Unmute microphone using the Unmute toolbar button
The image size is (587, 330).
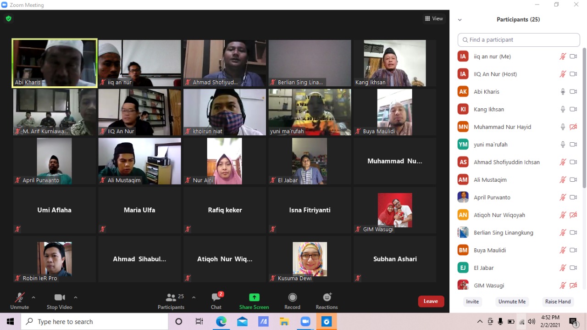tap(20, 297)
